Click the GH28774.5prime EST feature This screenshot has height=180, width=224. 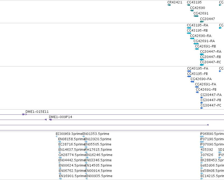[x=60, y=158]
